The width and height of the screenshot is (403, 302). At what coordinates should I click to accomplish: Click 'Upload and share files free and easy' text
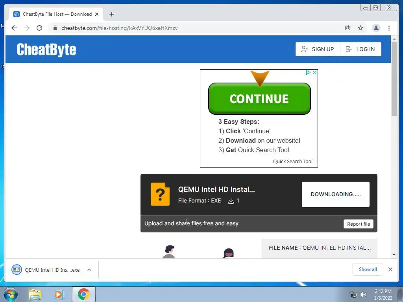tap(191, 223)
